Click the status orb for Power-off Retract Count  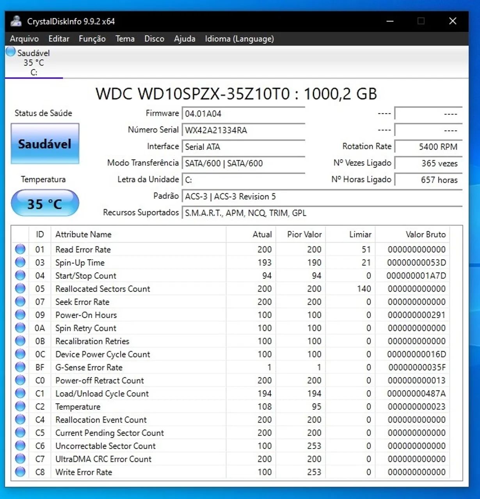coord(20,380)
